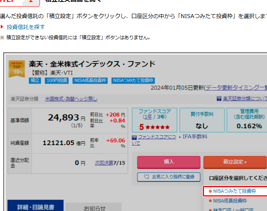
Task: Click the 100円投資 tag
Action: tap(57, 80)
